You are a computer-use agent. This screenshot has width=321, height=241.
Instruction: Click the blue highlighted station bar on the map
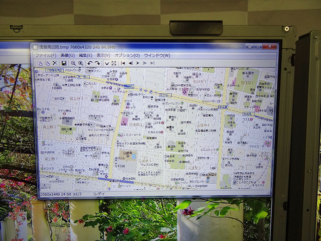(x=116, y=181)
